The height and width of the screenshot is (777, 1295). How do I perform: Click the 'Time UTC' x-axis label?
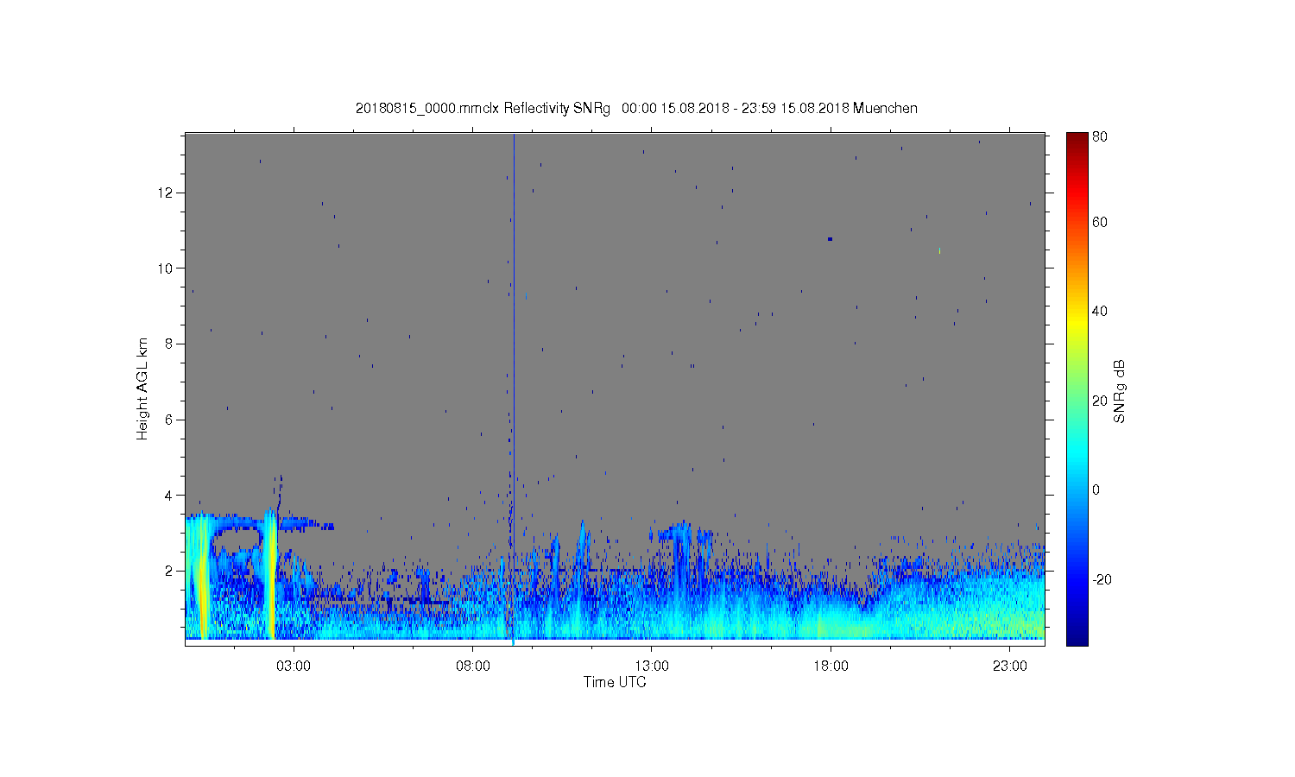(x=615, y=682)
